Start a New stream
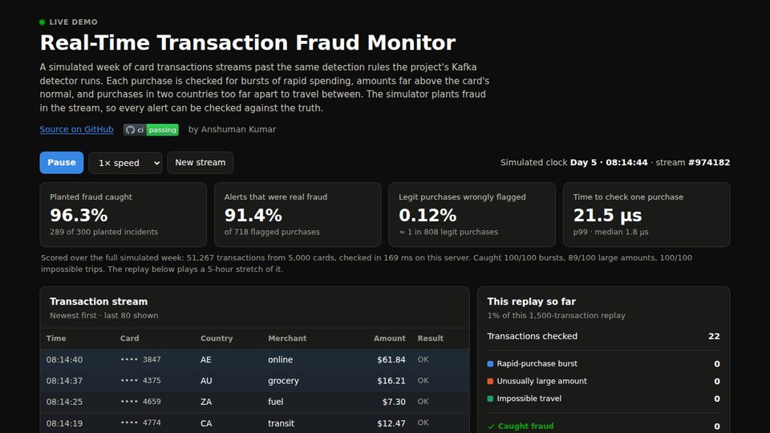Image resolution: width=770 pixels, height=433 pixels. click(201, 163)
